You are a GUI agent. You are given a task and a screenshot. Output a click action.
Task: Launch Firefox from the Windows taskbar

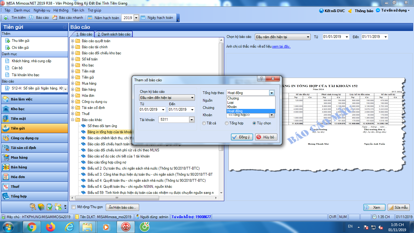[x=51, y=227]
